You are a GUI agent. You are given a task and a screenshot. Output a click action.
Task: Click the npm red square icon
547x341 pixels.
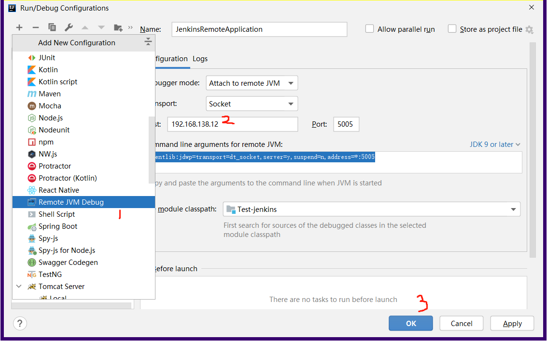tap(32, 142)
